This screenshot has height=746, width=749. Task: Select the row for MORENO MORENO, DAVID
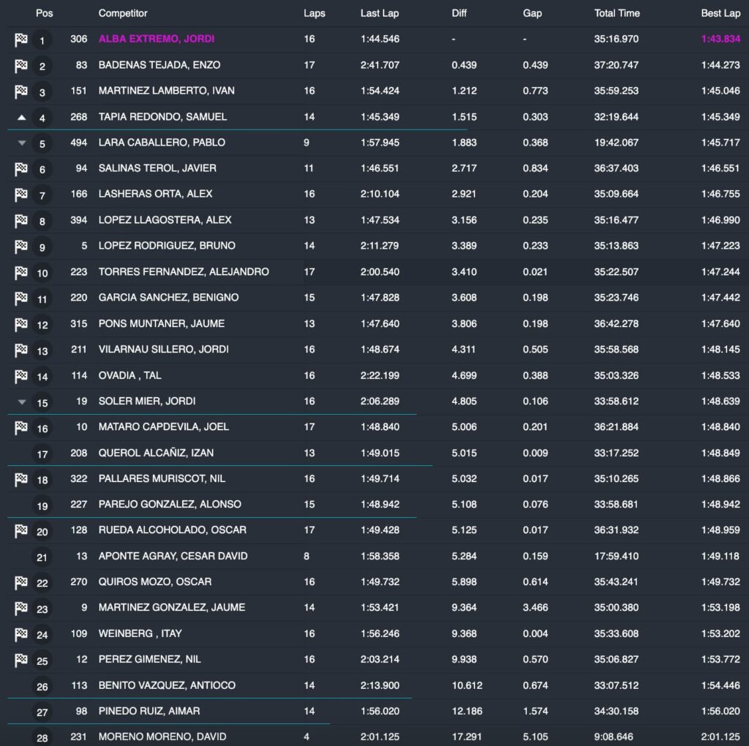[162, 736]
